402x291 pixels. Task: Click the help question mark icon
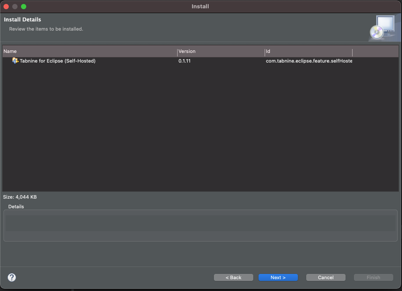click(x=12, y=277)
